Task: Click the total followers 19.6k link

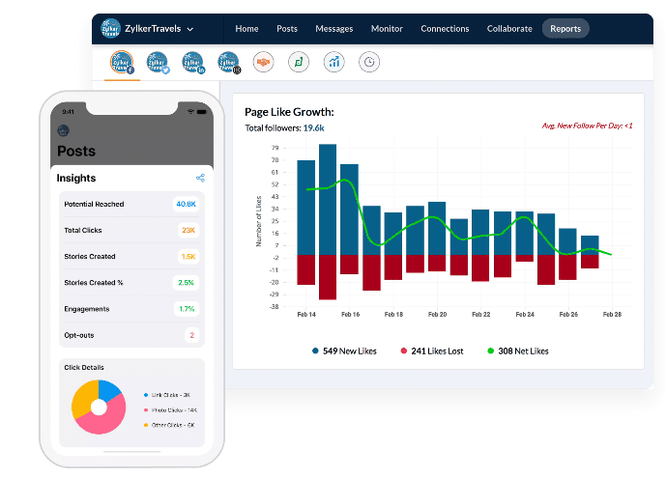Action: pyautogui.click(x=313, y=127)
